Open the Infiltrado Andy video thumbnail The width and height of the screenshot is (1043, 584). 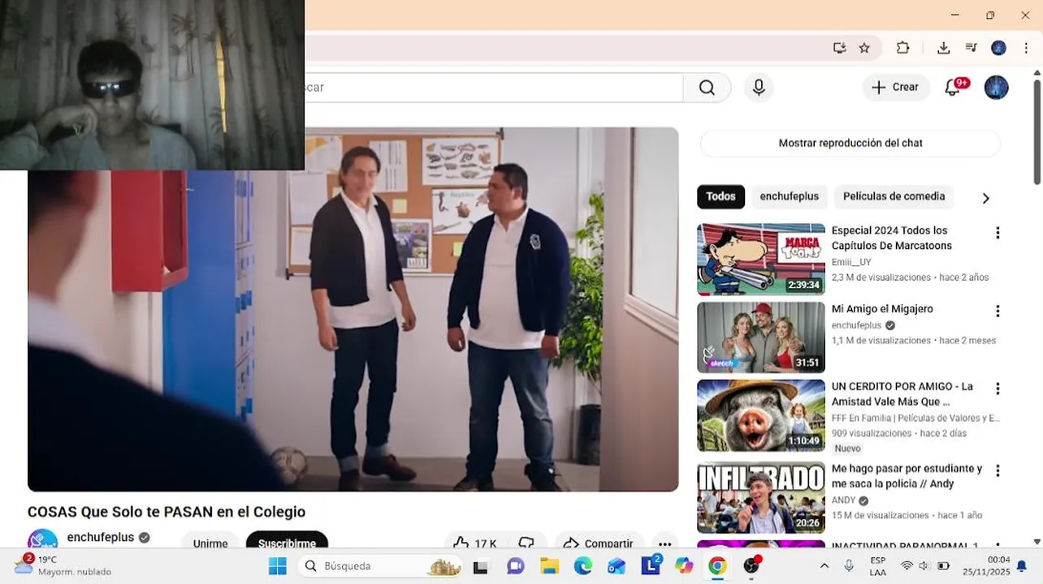coord(761,497)
